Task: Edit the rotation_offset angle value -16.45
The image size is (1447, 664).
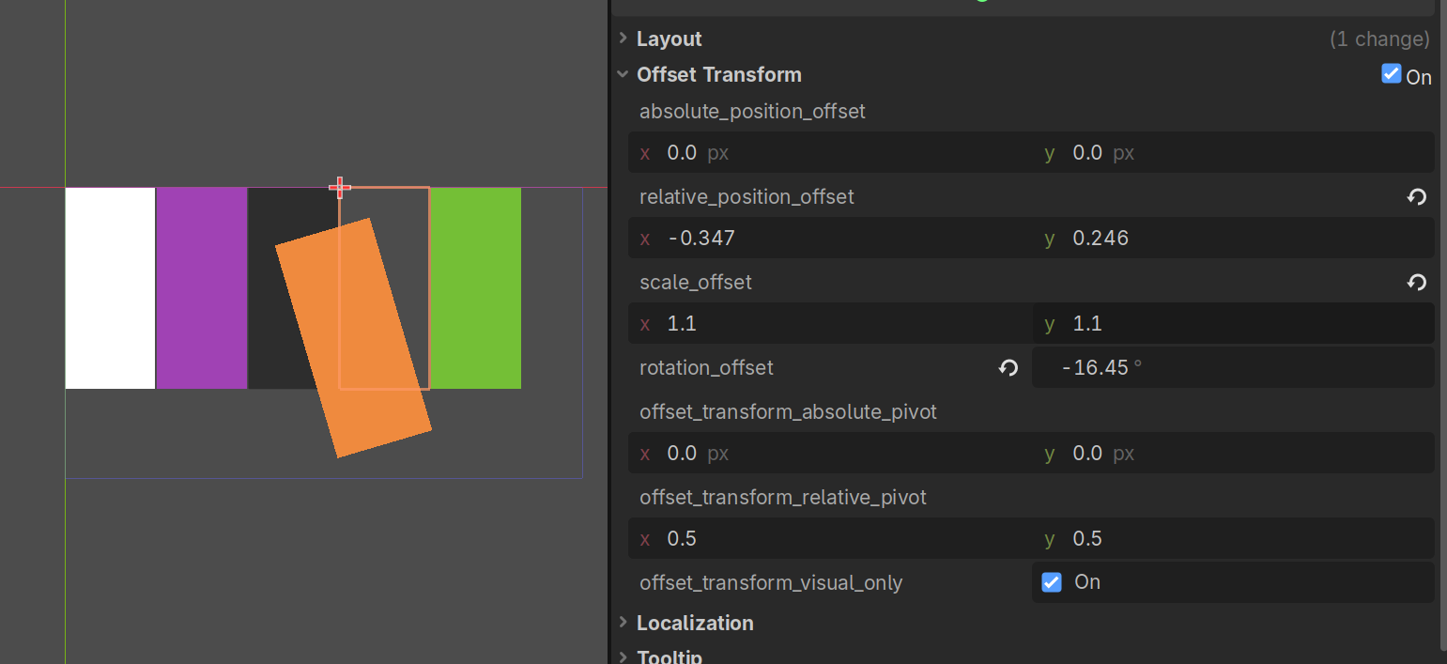Action: pyautogui.click(x=1100, y=367)
